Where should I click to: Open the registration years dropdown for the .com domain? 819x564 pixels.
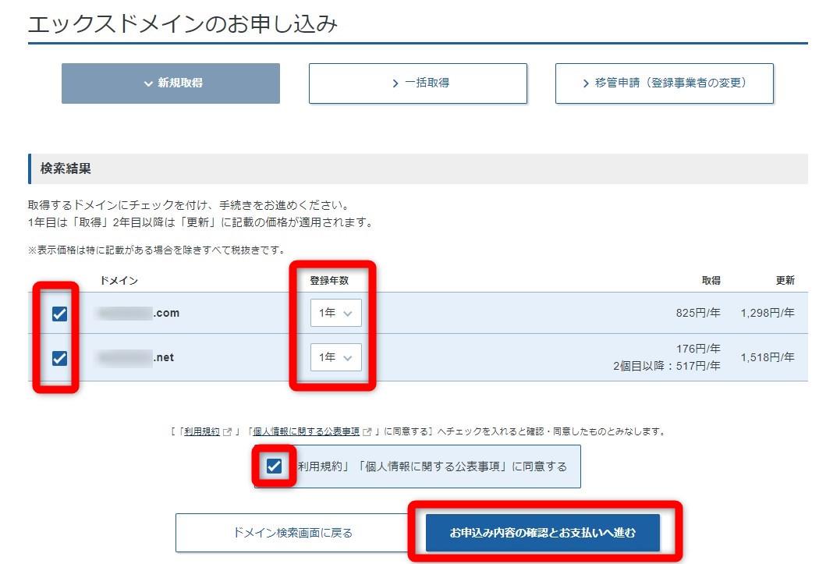335,312
